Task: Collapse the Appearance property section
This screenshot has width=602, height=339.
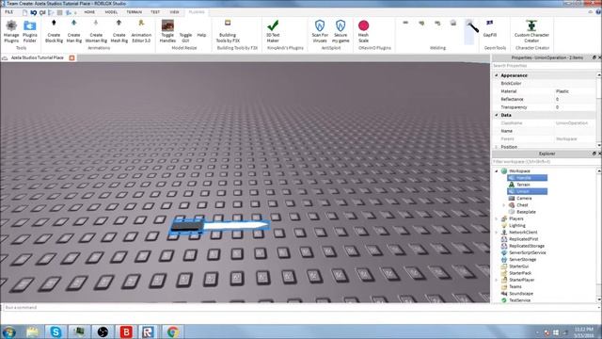Action: pyautogui.click(x=497, y=75)
